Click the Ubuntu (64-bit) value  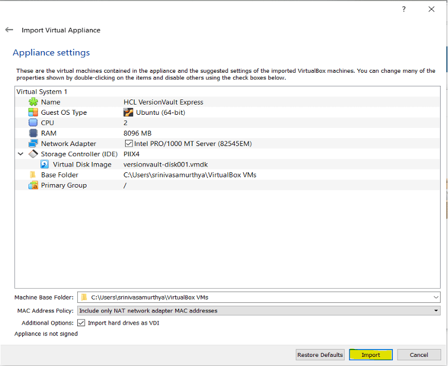point(160,113)
